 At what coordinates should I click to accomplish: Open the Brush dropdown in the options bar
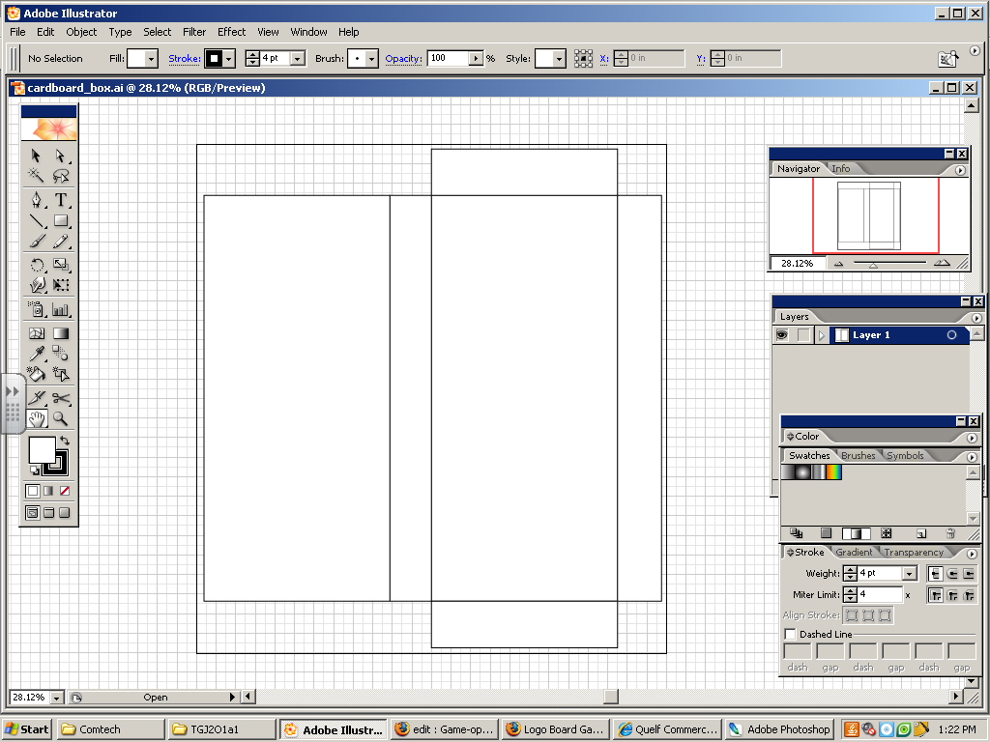372,58
